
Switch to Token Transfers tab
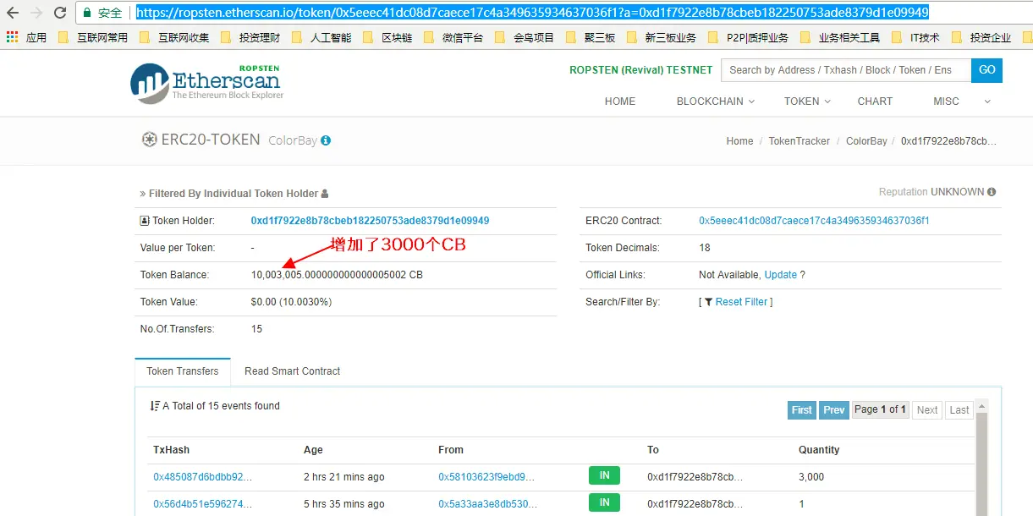(183, 371)
